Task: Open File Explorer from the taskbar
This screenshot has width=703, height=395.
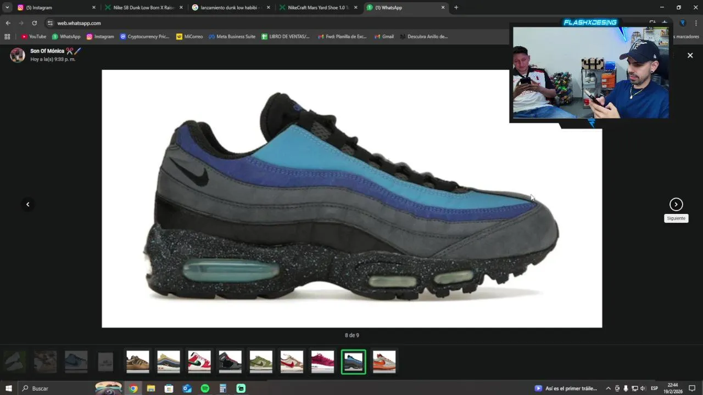Action: [151, 388]
